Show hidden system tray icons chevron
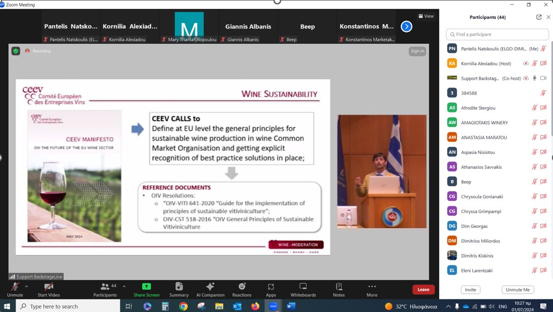 [448, 307]
